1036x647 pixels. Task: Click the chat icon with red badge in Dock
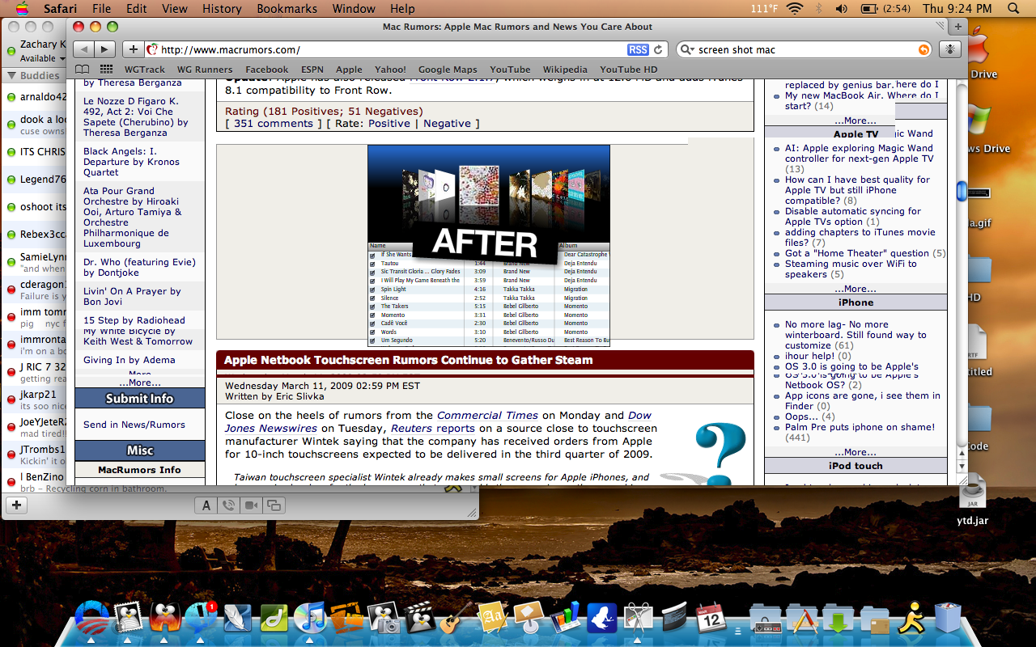(200, 619)
